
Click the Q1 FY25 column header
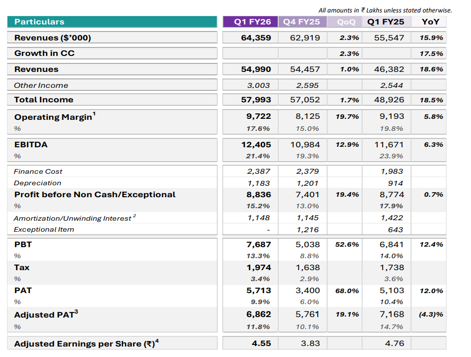(x=387, y=21)
